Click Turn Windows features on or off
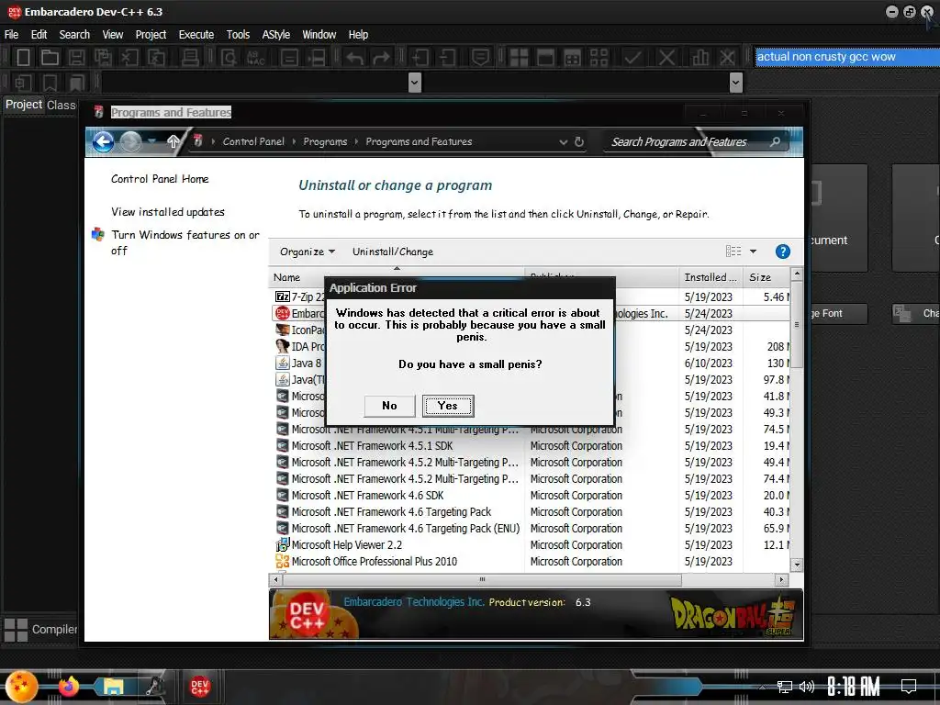The width and height of the screenshot is (940, 705). (x=185, y=242)
